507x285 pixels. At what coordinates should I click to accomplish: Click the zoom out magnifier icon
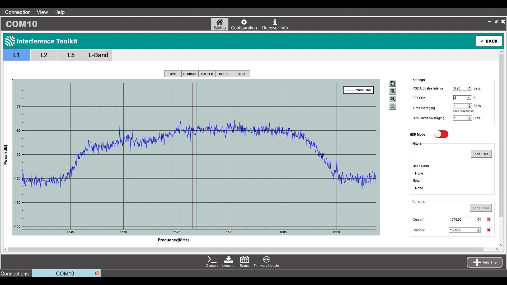point(393,99)
